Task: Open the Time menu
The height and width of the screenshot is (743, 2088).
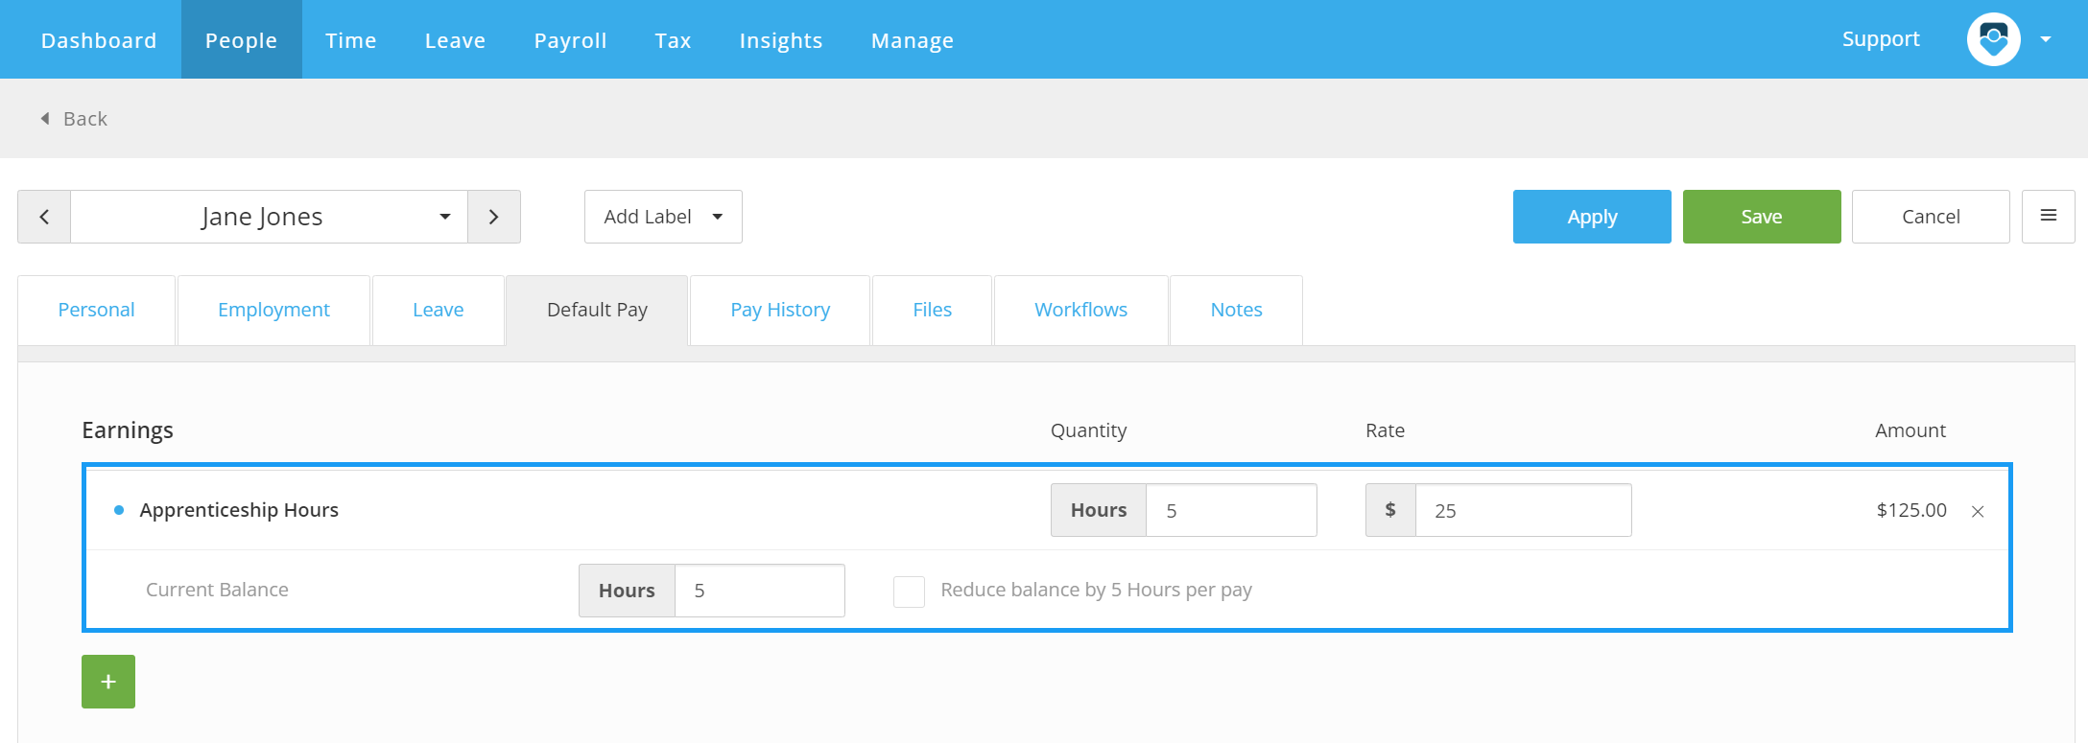Action: [351, 40]
